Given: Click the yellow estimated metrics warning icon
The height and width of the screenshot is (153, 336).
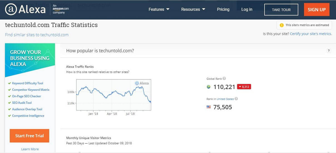Looking at the screenshot, I should coord(281,25).
